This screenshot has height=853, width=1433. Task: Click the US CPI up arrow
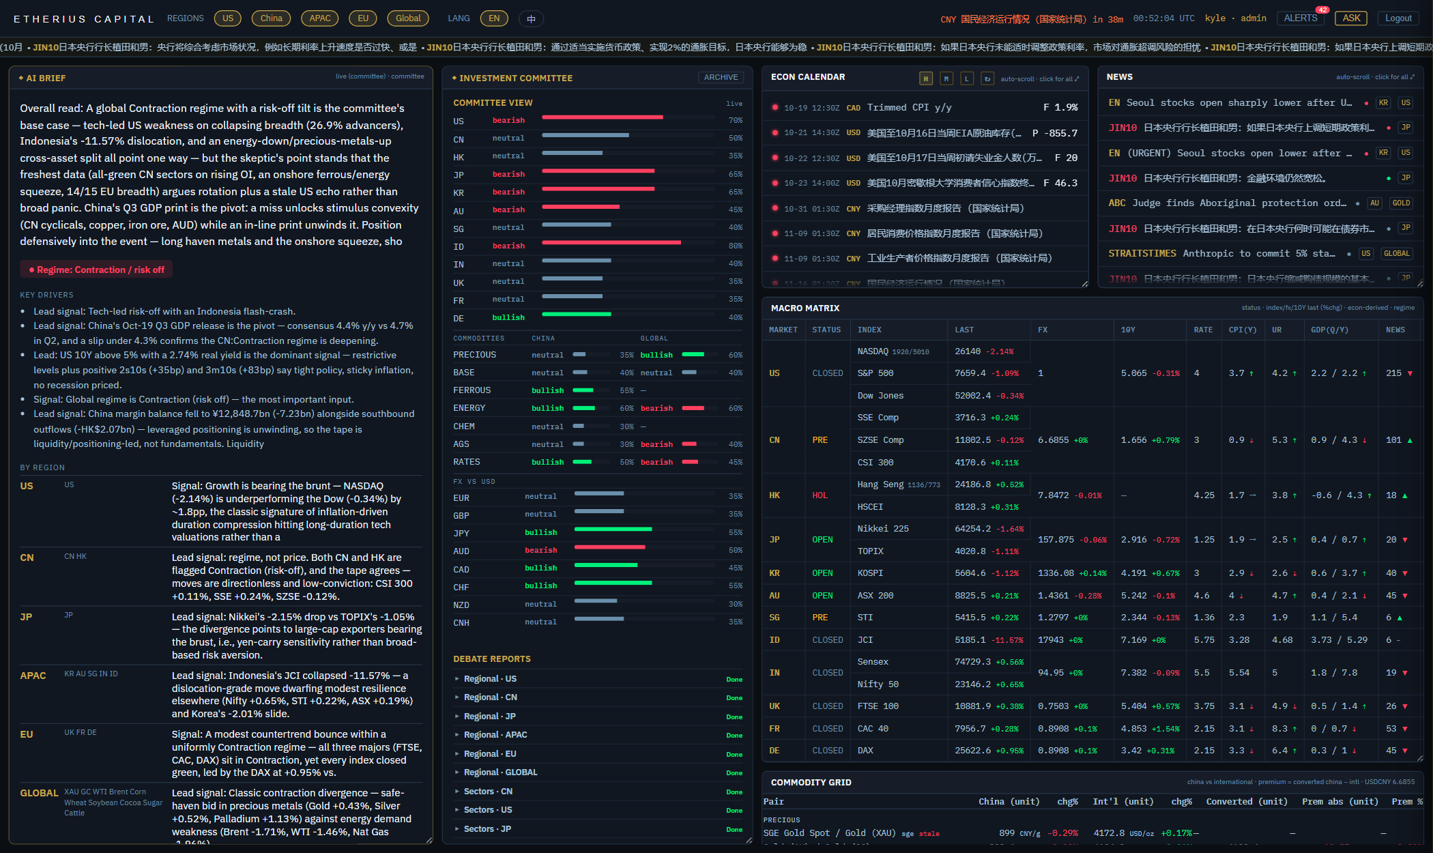click(x=1251, y=373)
